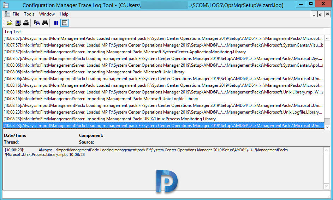Click the application icon in the title bar
Image resolution: width=333 pixels, height=200 pixels.
point(6,5)
